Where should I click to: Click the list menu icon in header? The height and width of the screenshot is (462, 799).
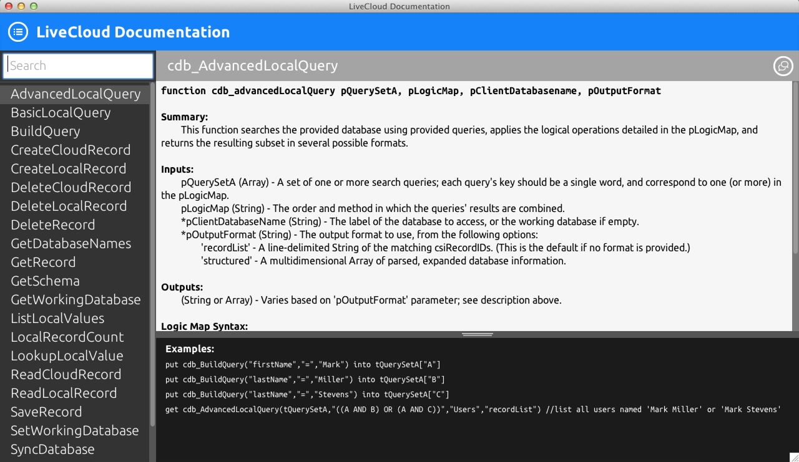point(18,32)
